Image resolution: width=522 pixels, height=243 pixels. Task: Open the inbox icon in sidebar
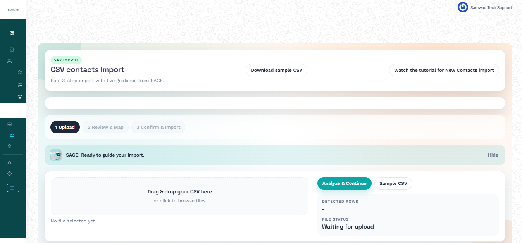coord(12,50)
